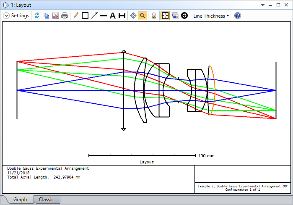The width and height of the screenshot is (293, 205).
Task: Open the window options dropdown arrow
Action: pyautogui.click(x=263, y=5)
